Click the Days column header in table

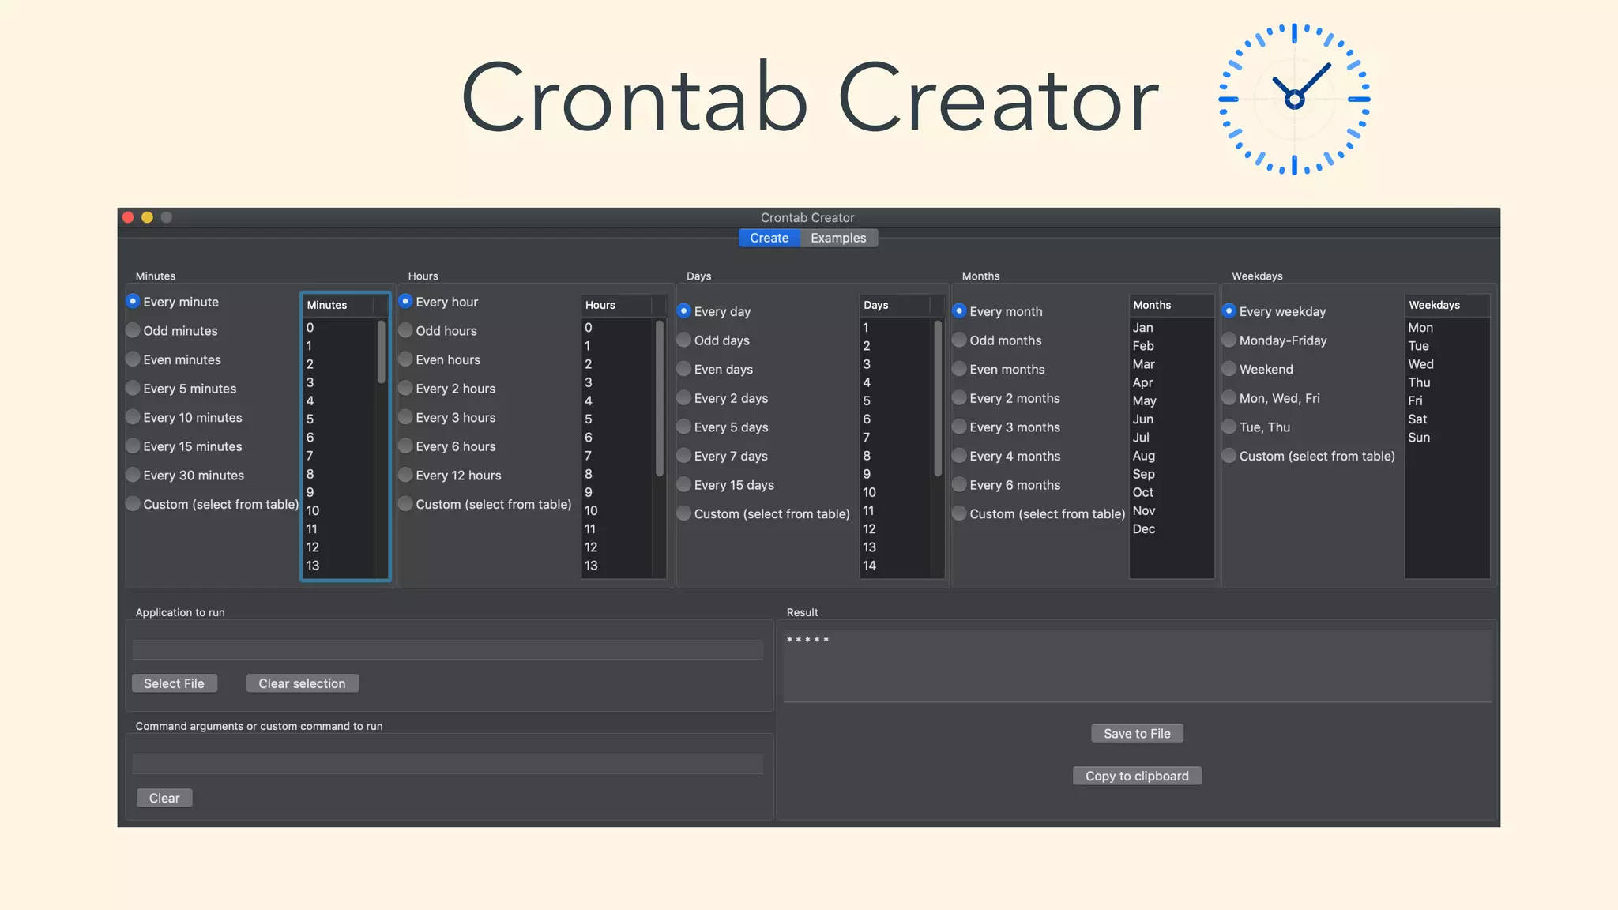(x=895, y=305)
